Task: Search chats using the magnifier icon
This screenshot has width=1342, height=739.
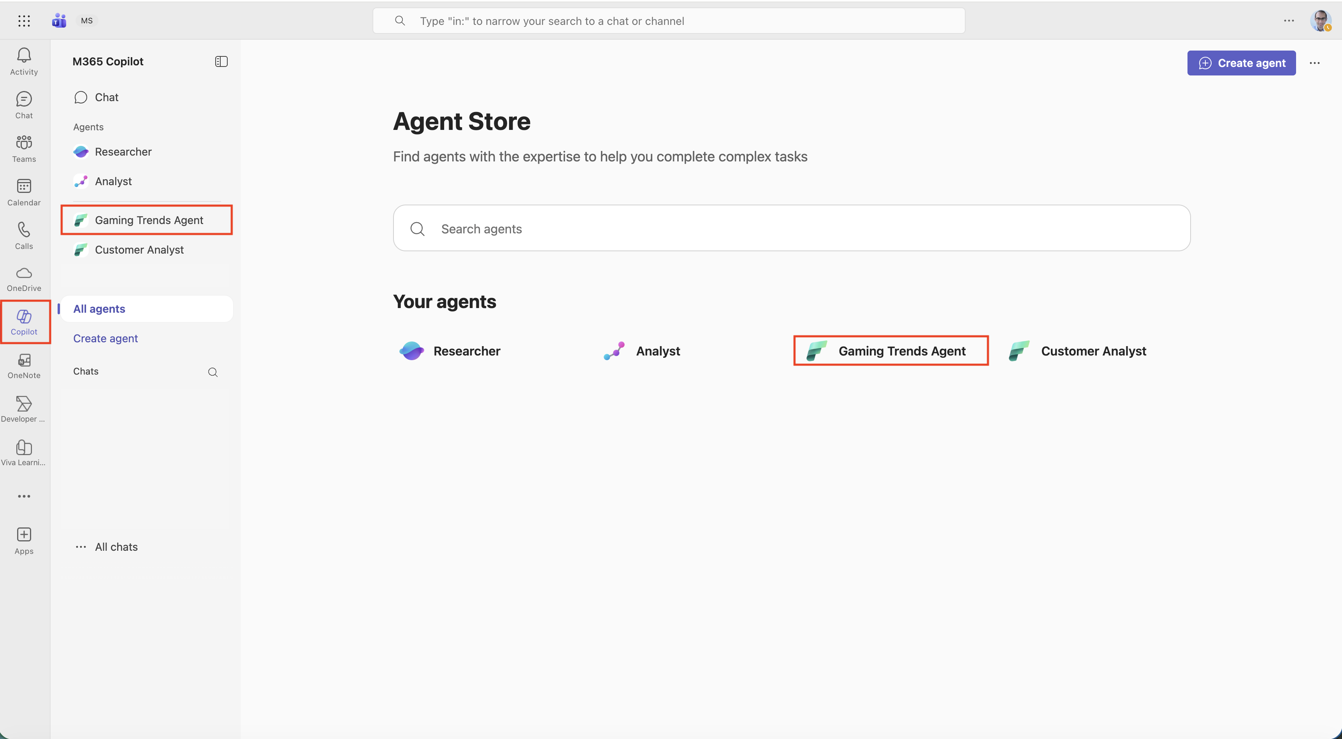Action: [213, 372]
